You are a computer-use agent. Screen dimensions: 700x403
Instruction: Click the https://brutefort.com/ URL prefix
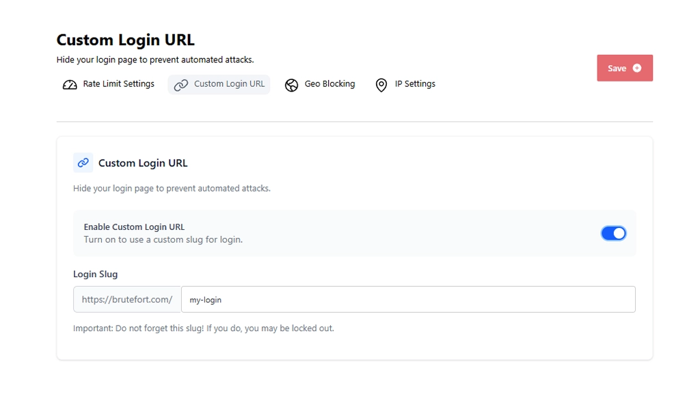(x=127, y=300)
